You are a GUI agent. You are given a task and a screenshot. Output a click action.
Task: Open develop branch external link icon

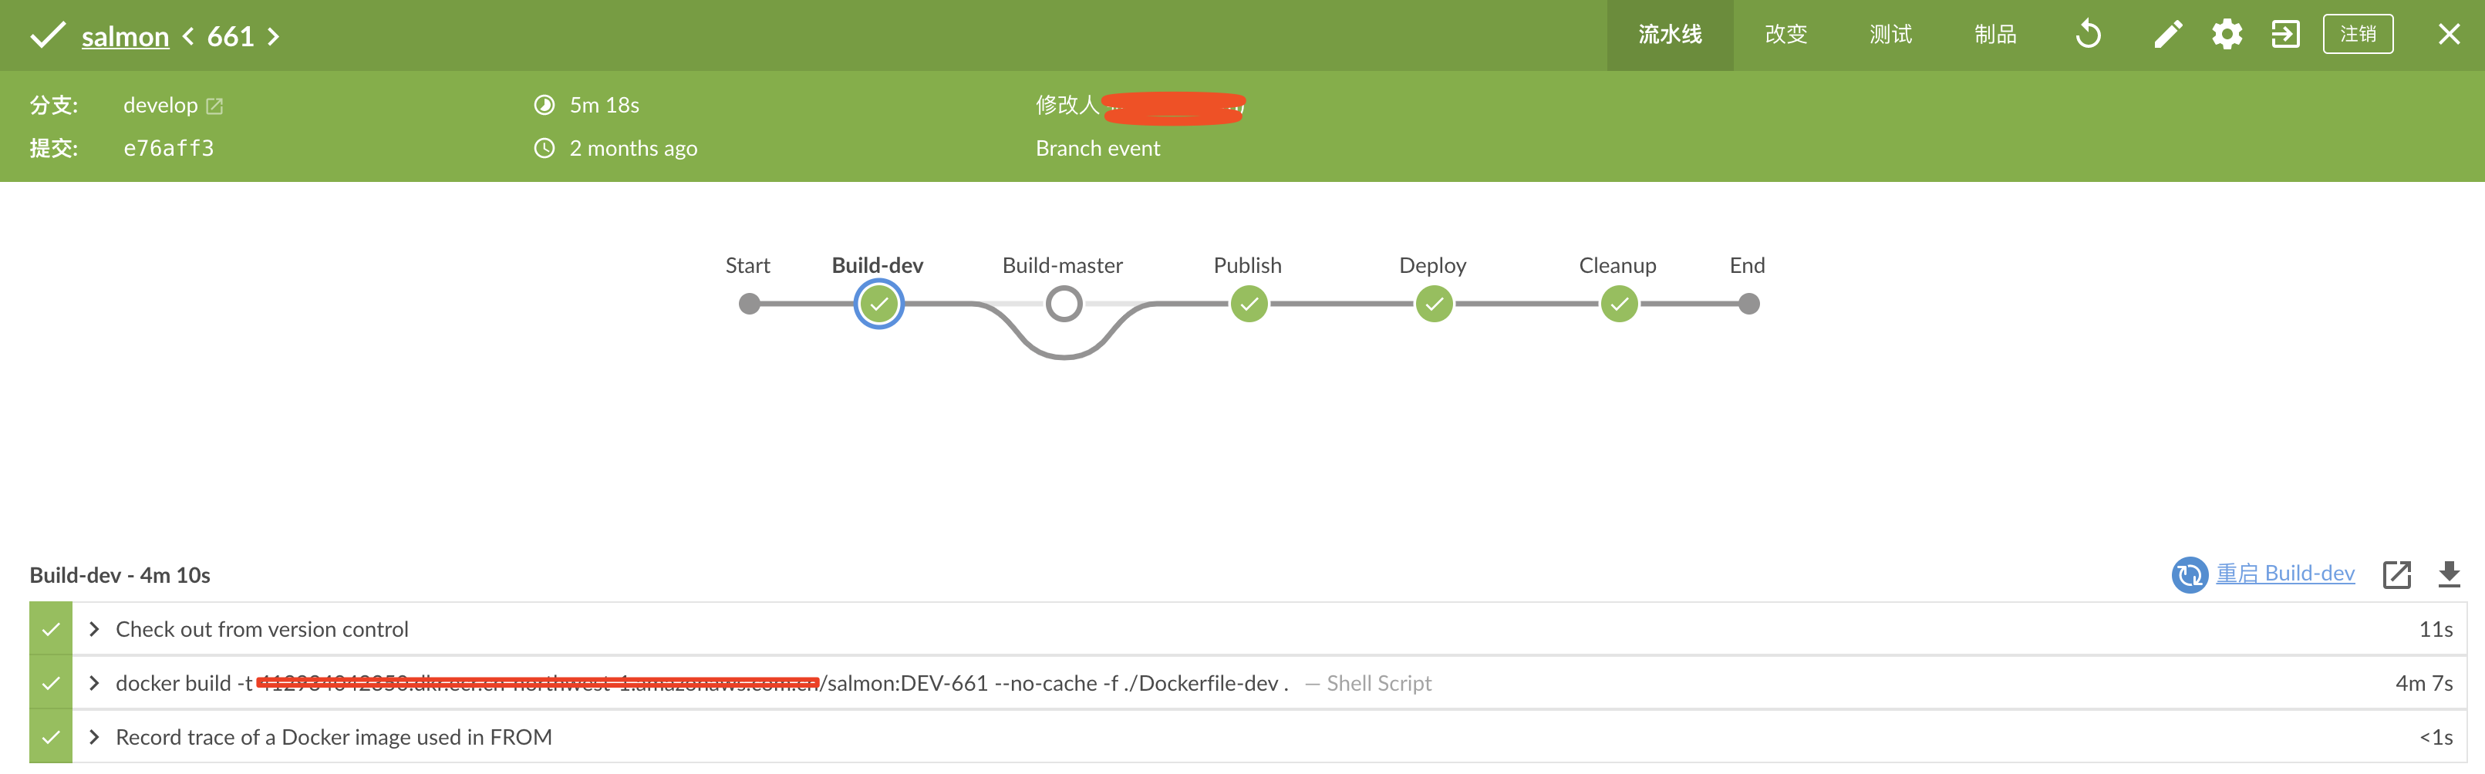[x=214, y=106]
